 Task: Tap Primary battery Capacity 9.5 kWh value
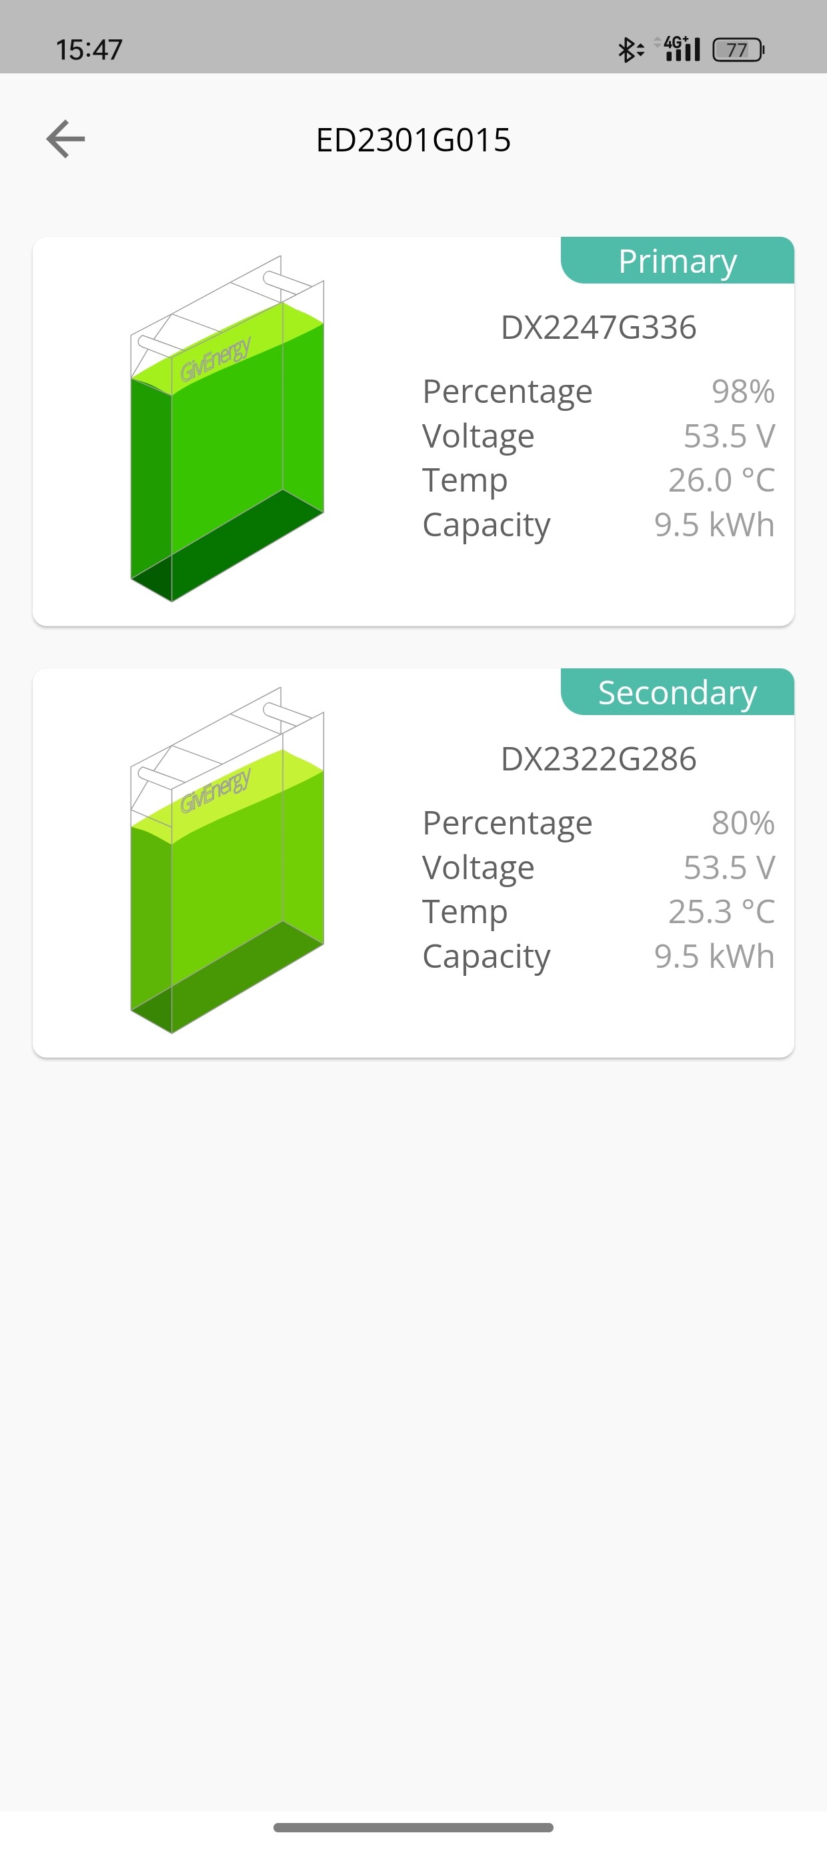714,525
